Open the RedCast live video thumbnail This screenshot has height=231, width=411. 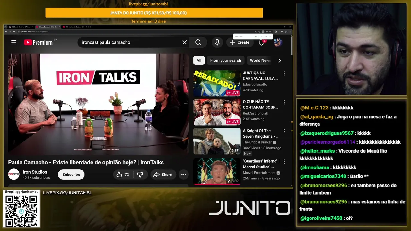[x=217, y=112]
